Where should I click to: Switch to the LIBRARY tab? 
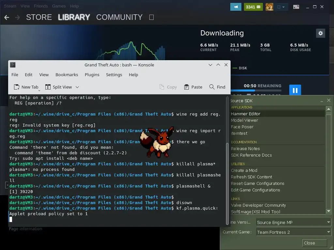[x=74, y=17]
